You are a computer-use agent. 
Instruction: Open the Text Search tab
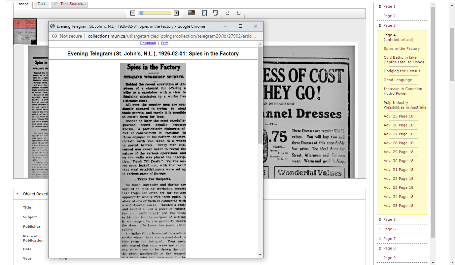[70, 4]
